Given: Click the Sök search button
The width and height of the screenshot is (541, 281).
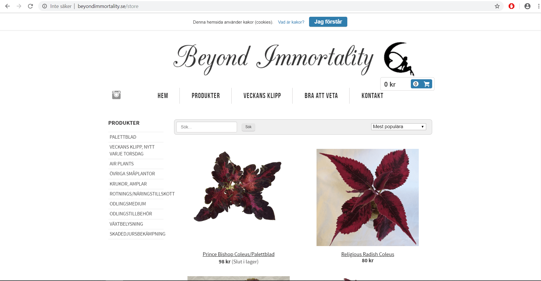Looking at the screenshot, I should coord(248,127).
